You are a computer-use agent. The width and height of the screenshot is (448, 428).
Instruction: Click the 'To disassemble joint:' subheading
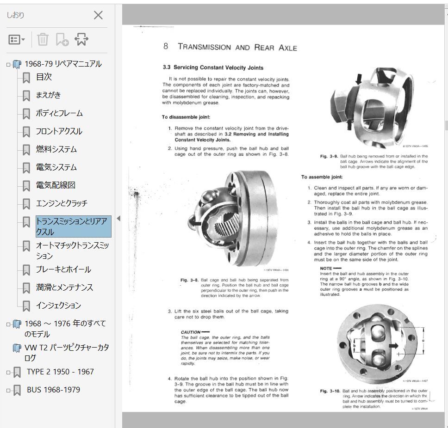[186, 117]
